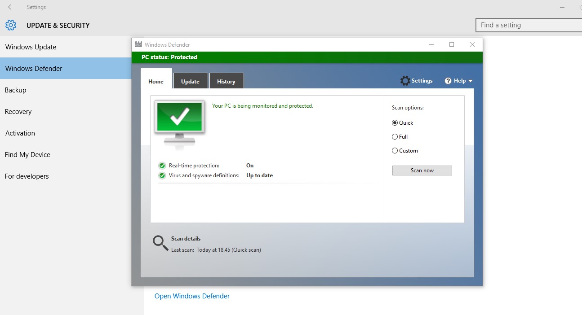Click the Help question mark icon
Viewport: 582px width, 315px height.
tap(448, 81)
